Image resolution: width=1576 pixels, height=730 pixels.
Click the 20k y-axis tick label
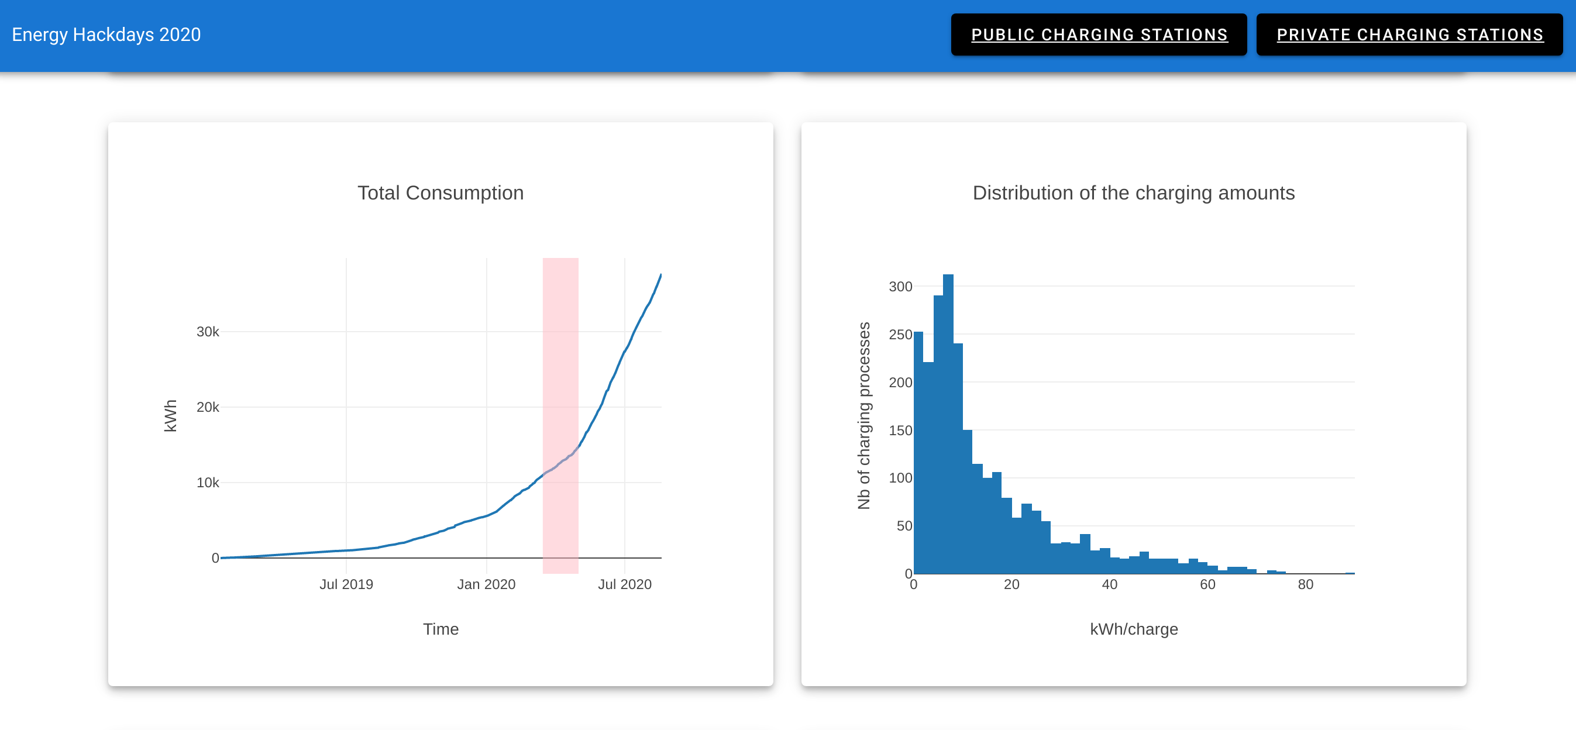208,408
